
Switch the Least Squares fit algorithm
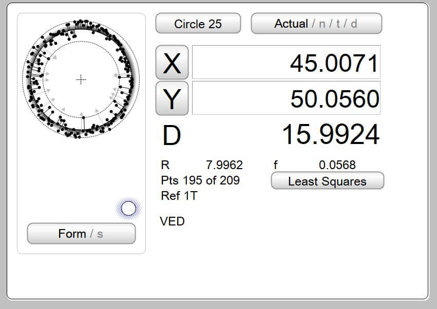327,181
